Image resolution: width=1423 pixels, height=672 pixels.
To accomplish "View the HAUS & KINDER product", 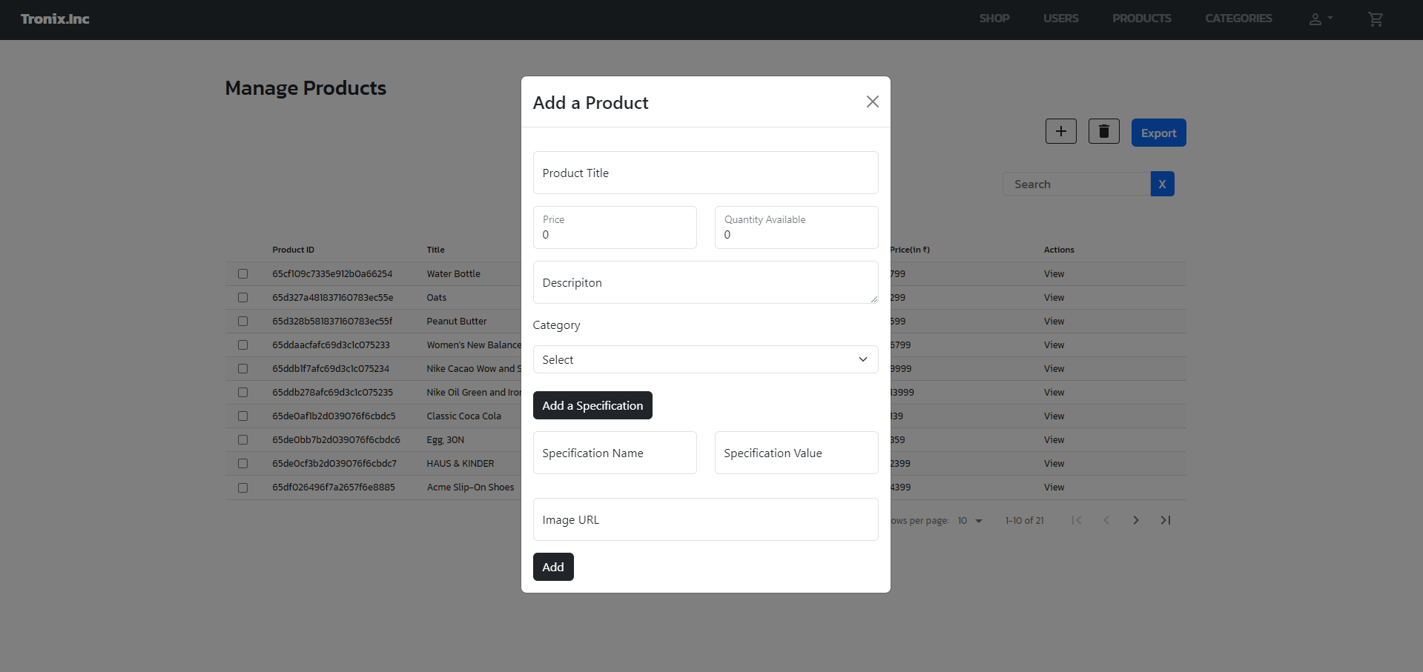I will (x=1054, y=463).
